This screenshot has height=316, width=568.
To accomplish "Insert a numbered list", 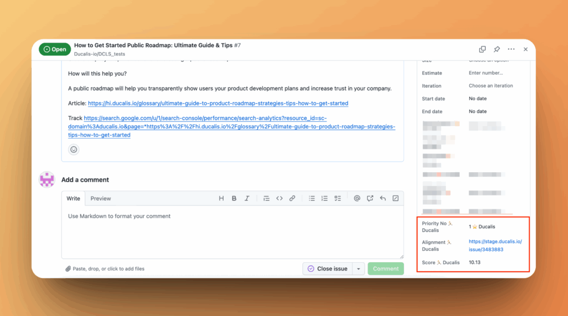I will pos(324,198).
